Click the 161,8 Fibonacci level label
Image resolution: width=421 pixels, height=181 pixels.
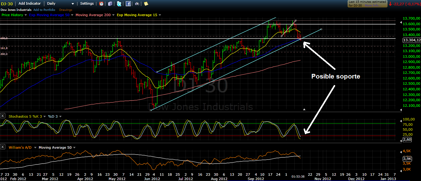tap(4, 48)
